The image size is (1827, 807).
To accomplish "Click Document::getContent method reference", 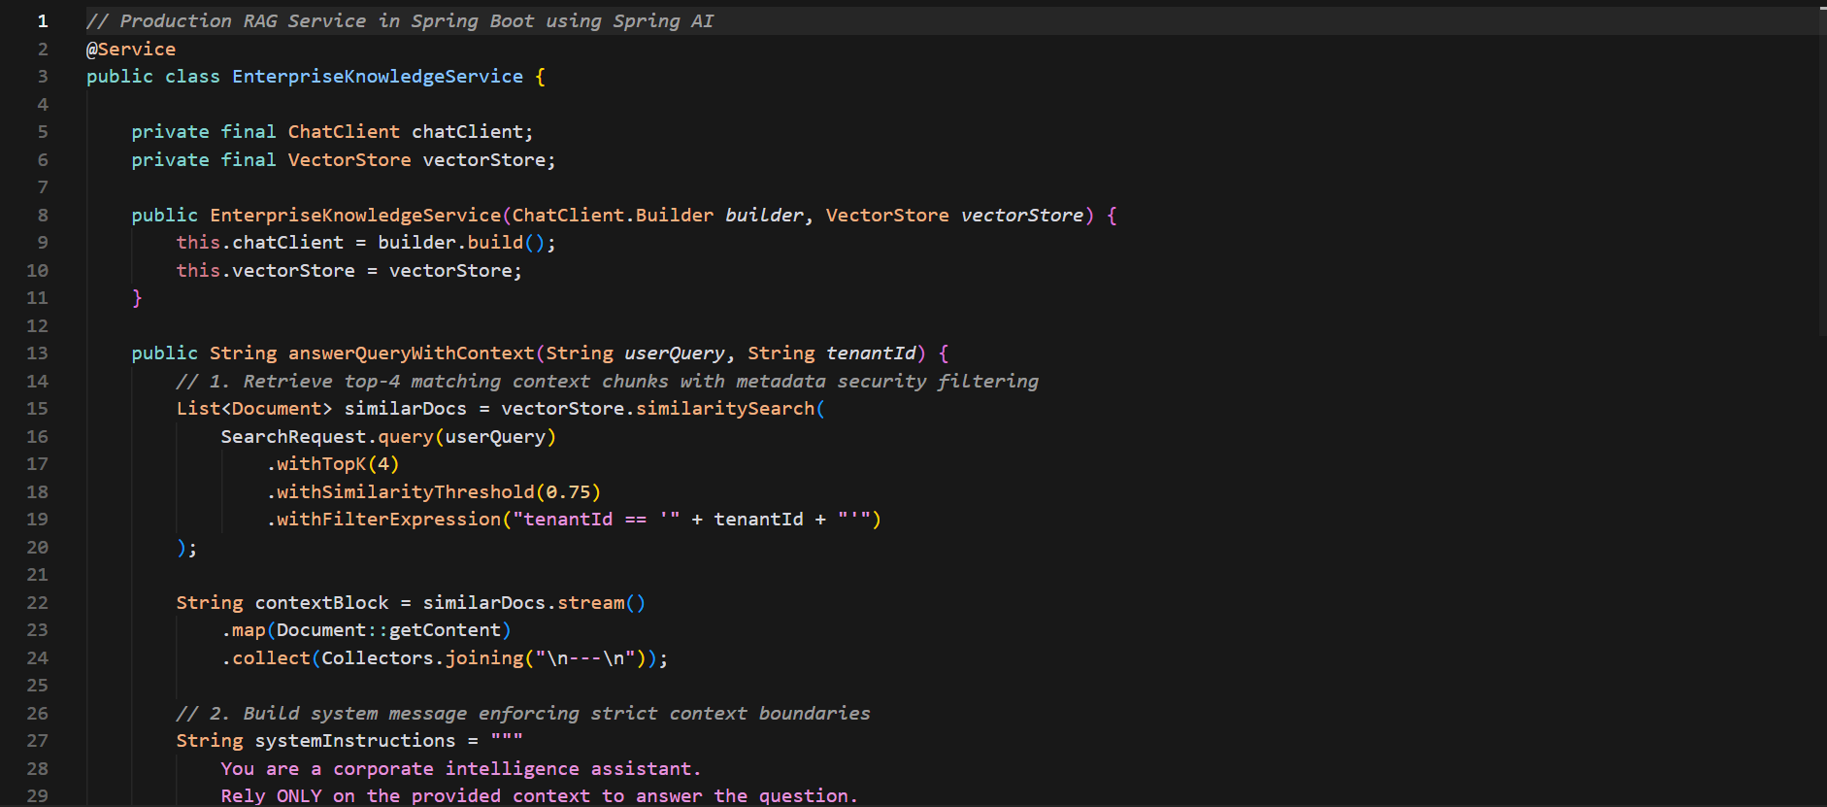I will [388, 630].
